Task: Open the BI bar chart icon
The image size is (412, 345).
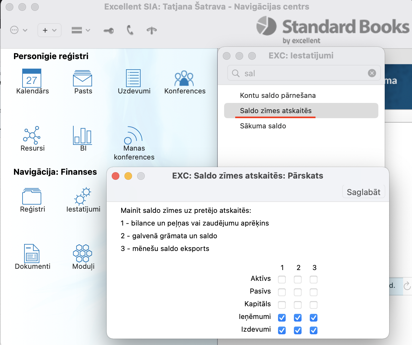Action: (x=83, y=135)
